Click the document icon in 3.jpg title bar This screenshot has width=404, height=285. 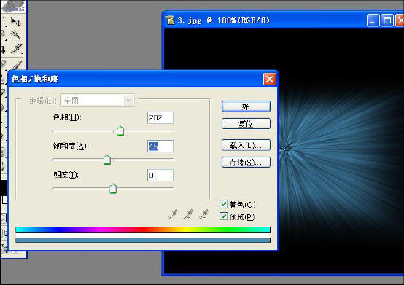[170, 20]
